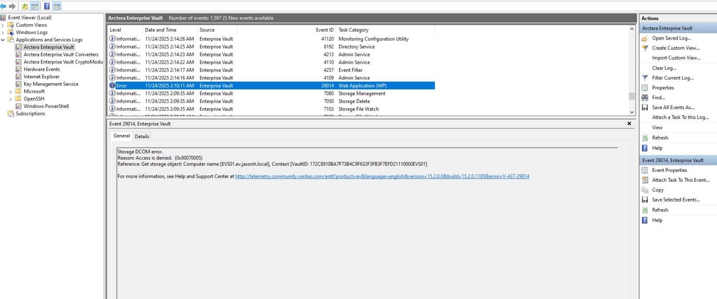This screenshot has height=299, width=717.
Task: Open the View submenu in Actions
Action: pos(657,127)
